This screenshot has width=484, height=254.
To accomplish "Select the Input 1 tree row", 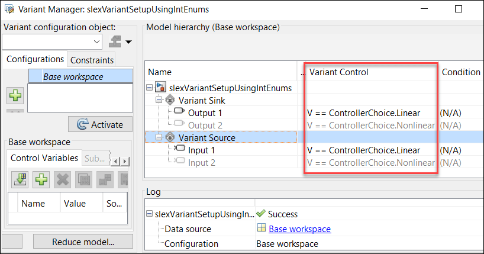I will (201, 150).
